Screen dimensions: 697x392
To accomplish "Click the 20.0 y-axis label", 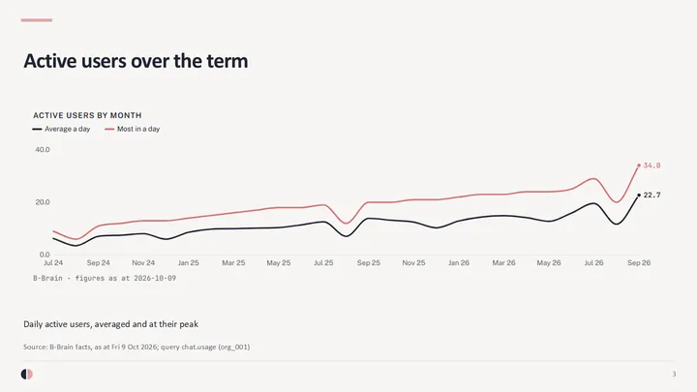I will coord(43,202).
